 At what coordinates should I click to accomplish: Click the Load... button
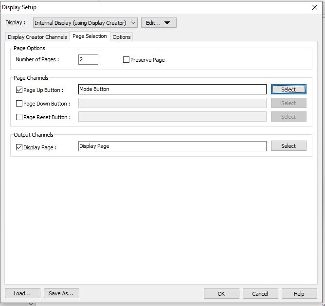pyautogui.click(x=22, y=293)
